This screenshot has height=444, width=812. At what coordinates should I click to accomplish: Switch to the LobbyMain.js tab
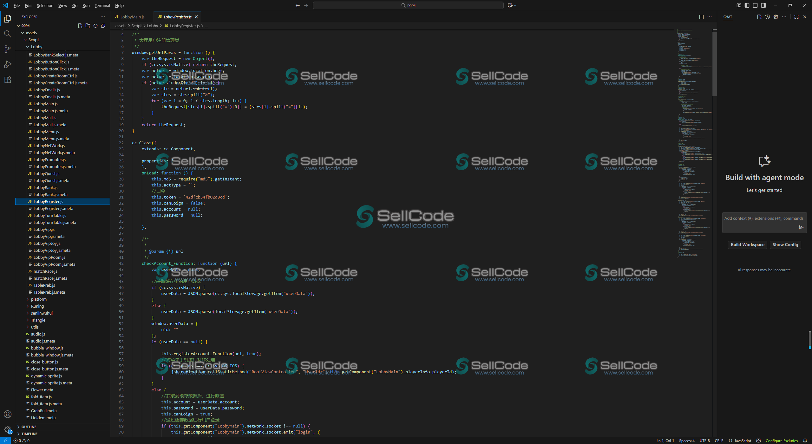(132, 17)
